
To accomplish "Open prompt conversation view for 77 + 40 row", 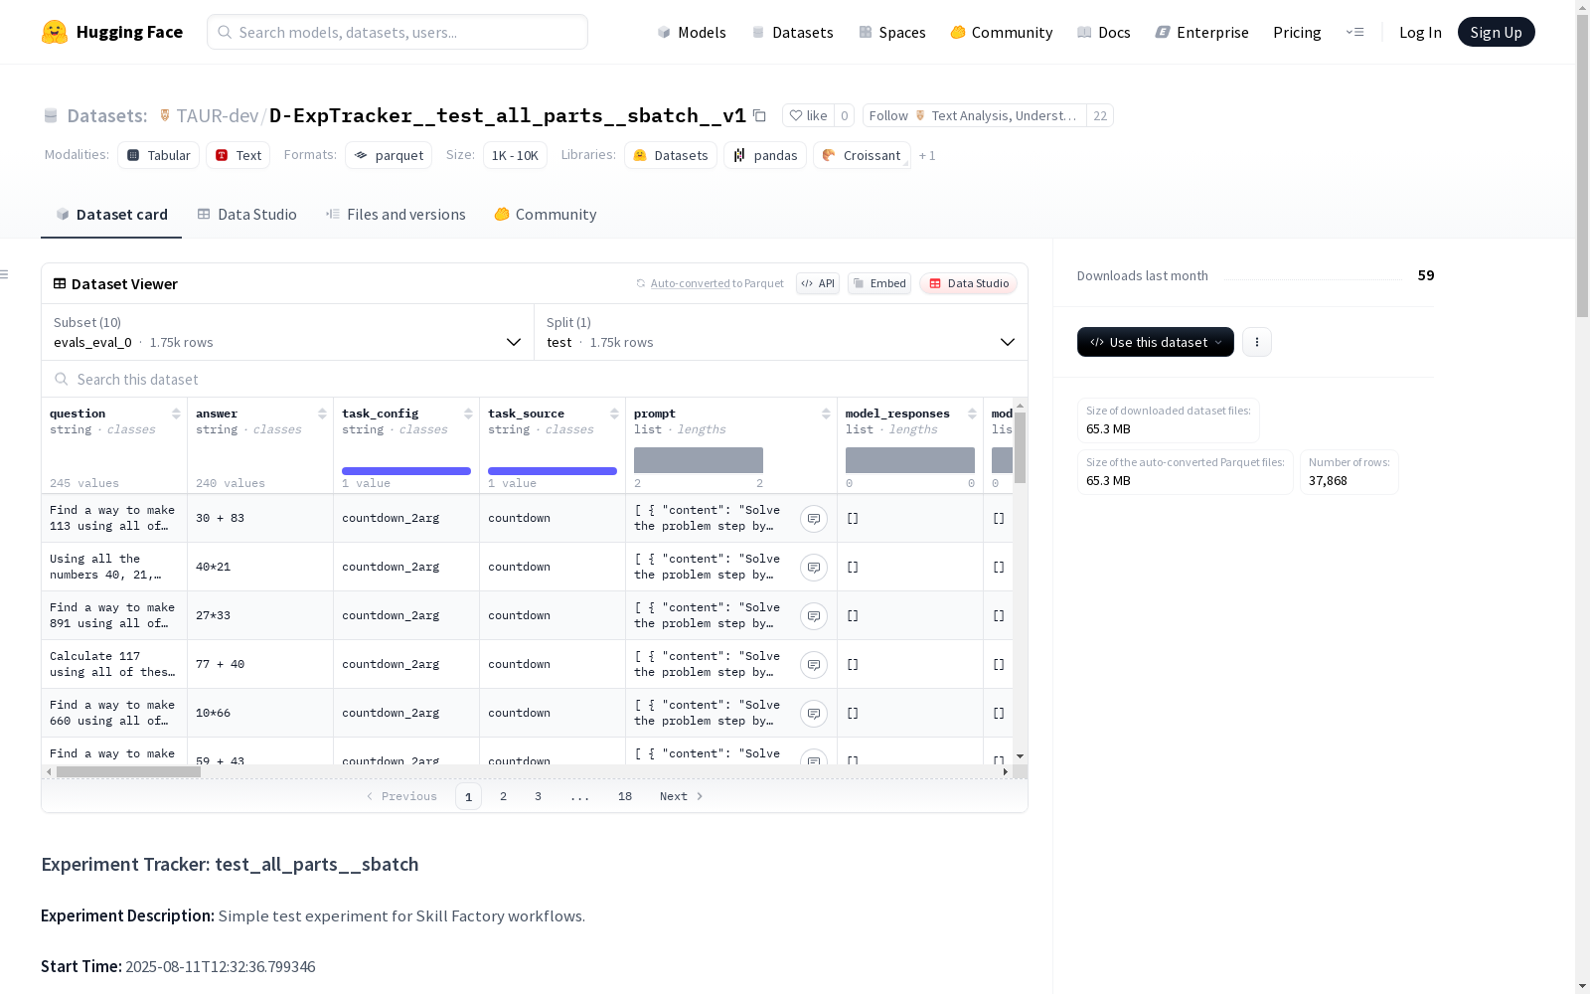I will click(814, 664).
